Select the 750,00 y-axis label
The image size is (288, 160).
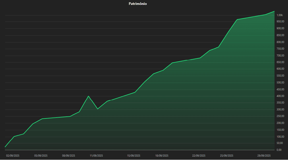click(281, 49)
